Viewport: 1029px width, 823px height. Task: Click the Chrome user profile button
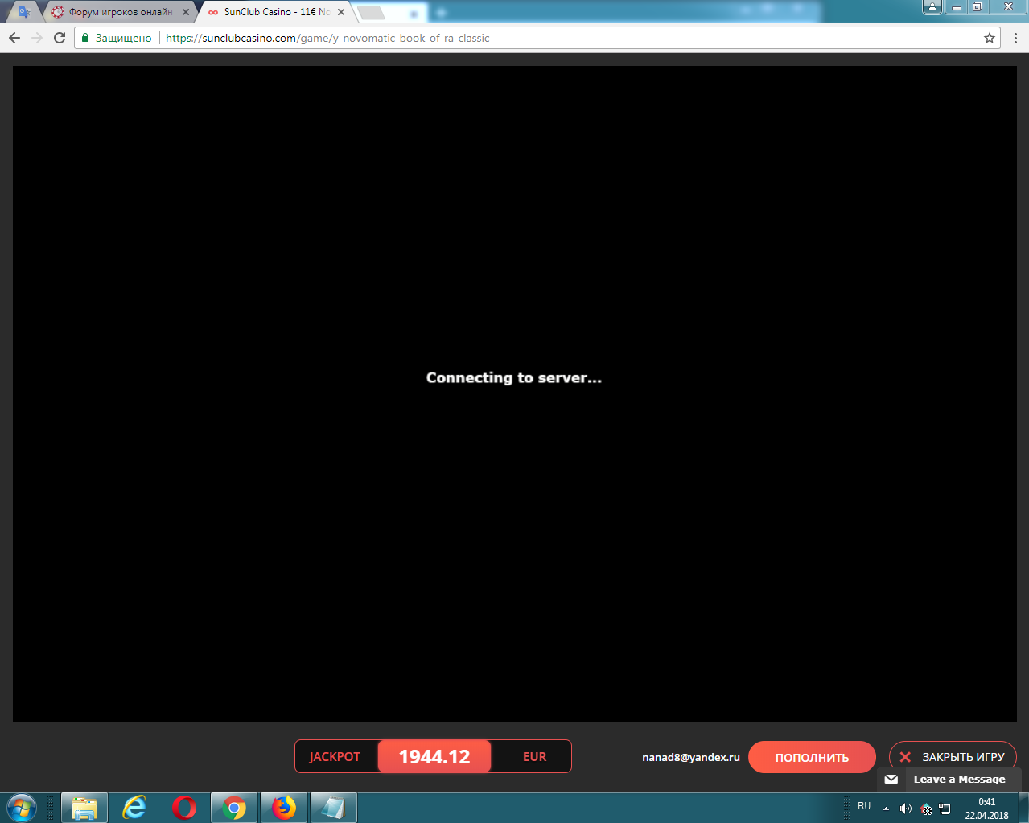pyautogui.click(x=932, y=7)
